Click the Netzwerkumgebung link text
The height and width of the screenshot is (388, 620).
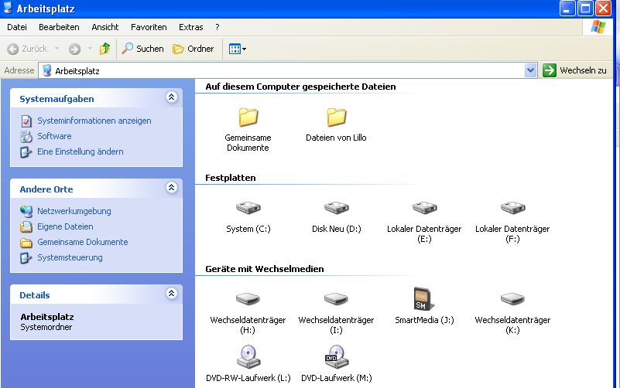74,211
